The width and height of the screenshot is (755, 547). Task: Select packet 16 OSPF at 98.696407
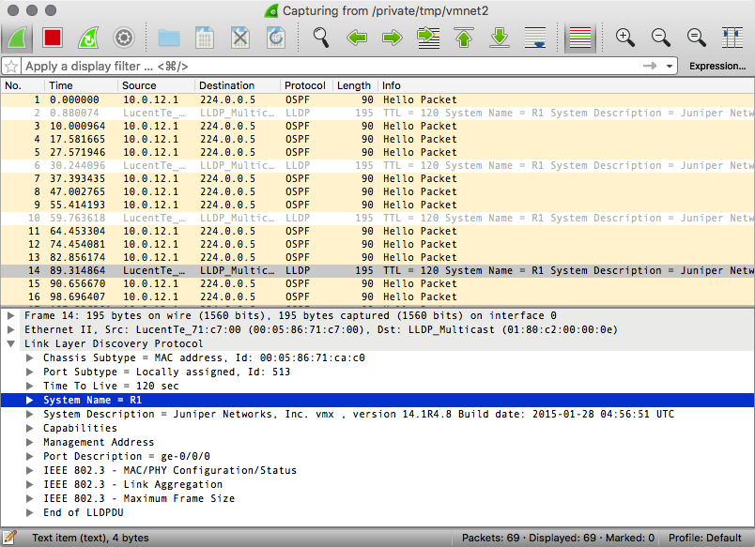tap(377, 296)
